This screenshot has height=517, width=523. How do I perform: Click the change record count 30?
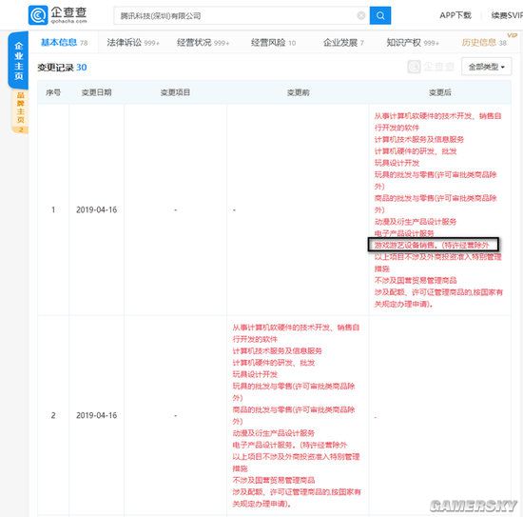[x=82, y=68]
